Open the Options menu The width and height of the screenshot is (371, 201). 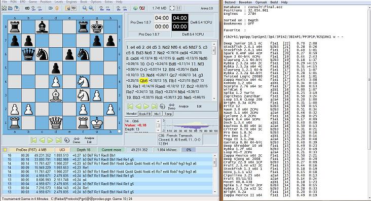(96, 2)
